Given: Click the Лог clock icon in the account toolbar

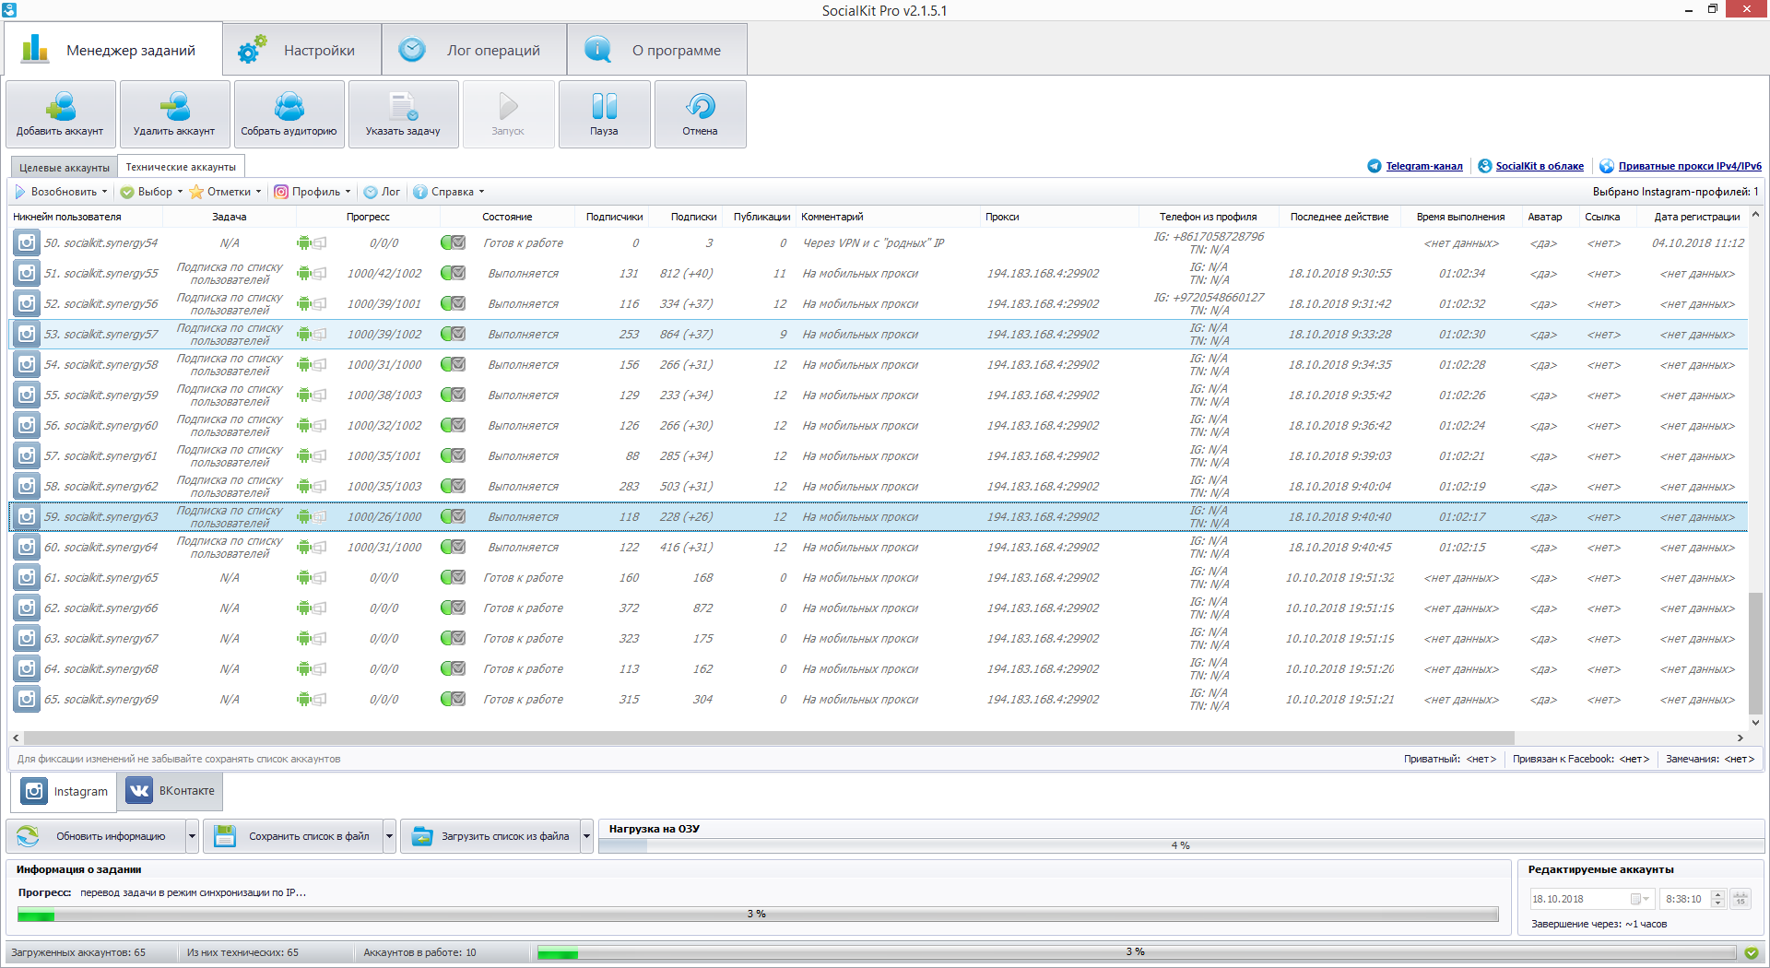Looking at the screenshot, I should coord(371,192).
